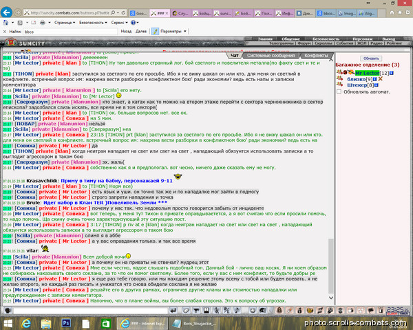Viewport: 413px width, 330px height.
Task: Open the Favorites star icon
Action: [x=400, y=12]
